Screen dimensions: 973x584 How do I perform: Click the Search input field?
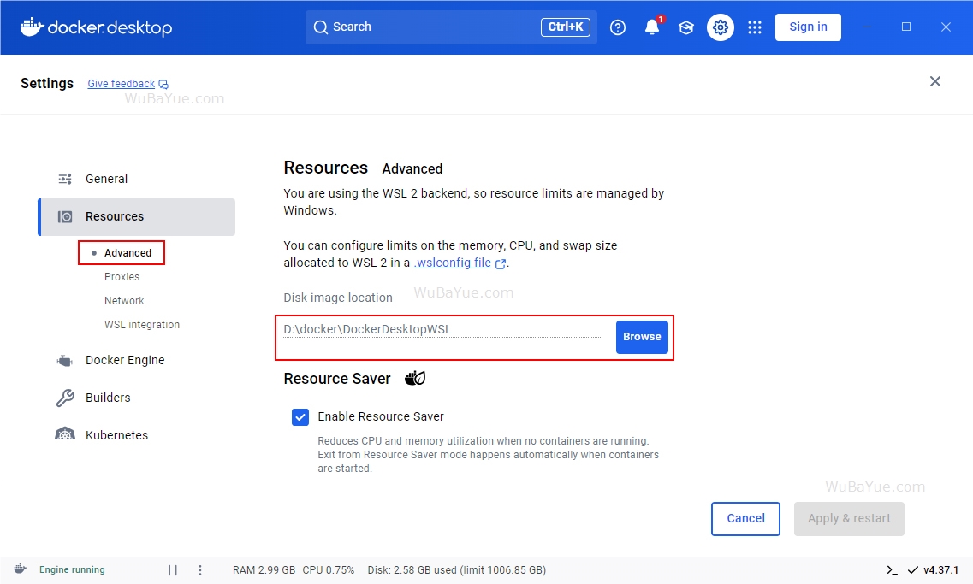451,27
